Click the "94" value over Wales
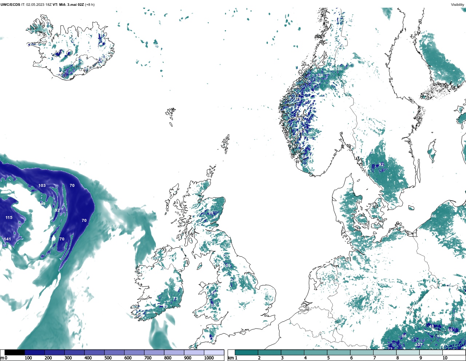This screenshot has height=361, width=466. 213,292
